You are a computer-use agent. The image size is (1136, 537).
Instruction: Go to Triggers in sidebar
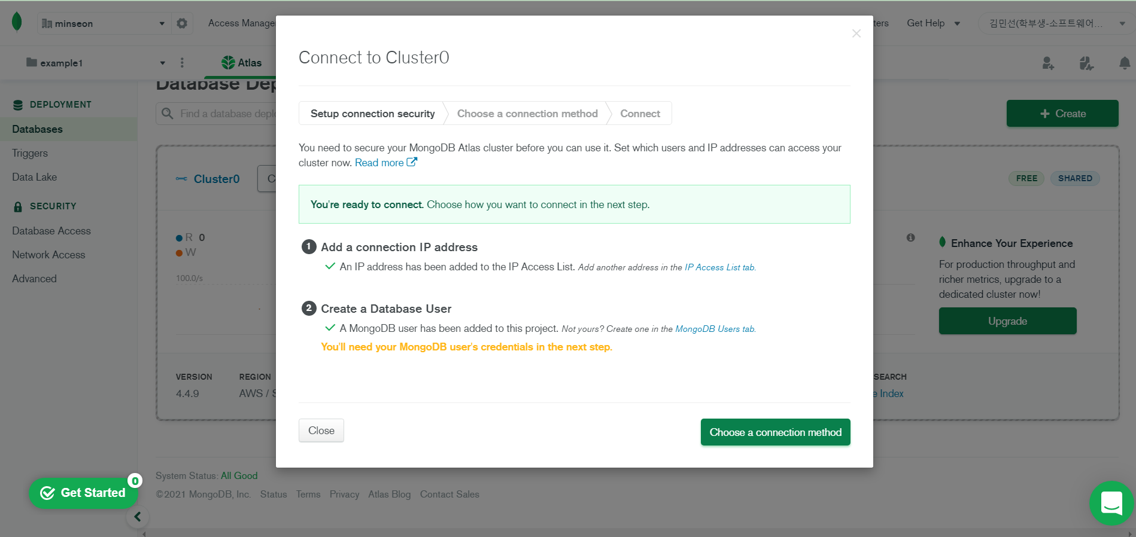coord(30,153)
